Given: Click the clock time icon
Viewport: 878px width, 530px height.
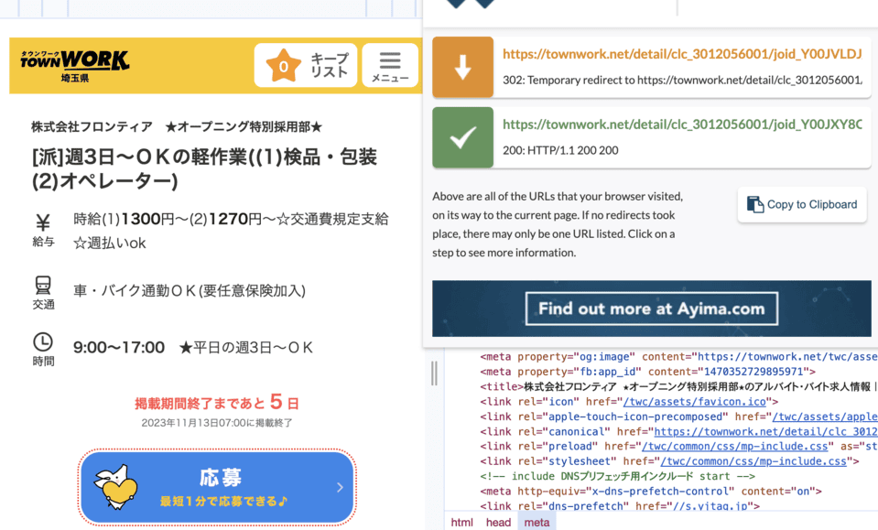Looking at the screenshot, I should tap(43, 342).
